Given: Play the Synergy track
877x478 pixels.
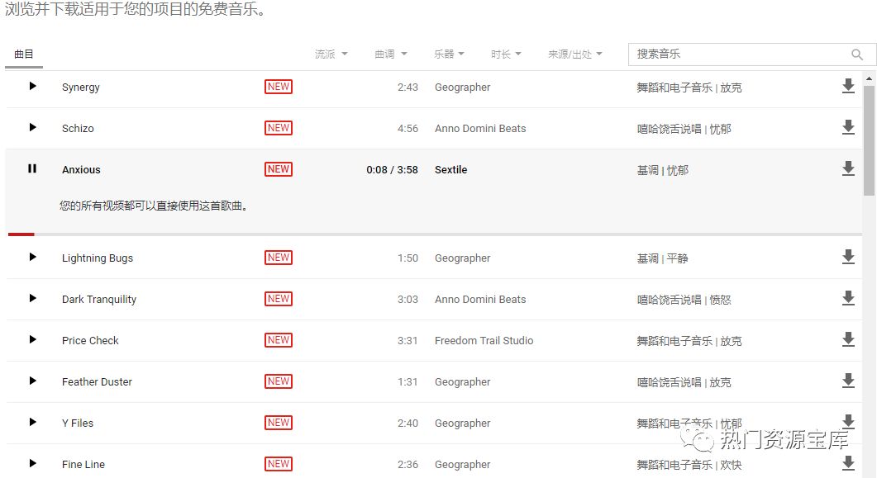Looking at the screenshot, I should (x=32, y=86).
